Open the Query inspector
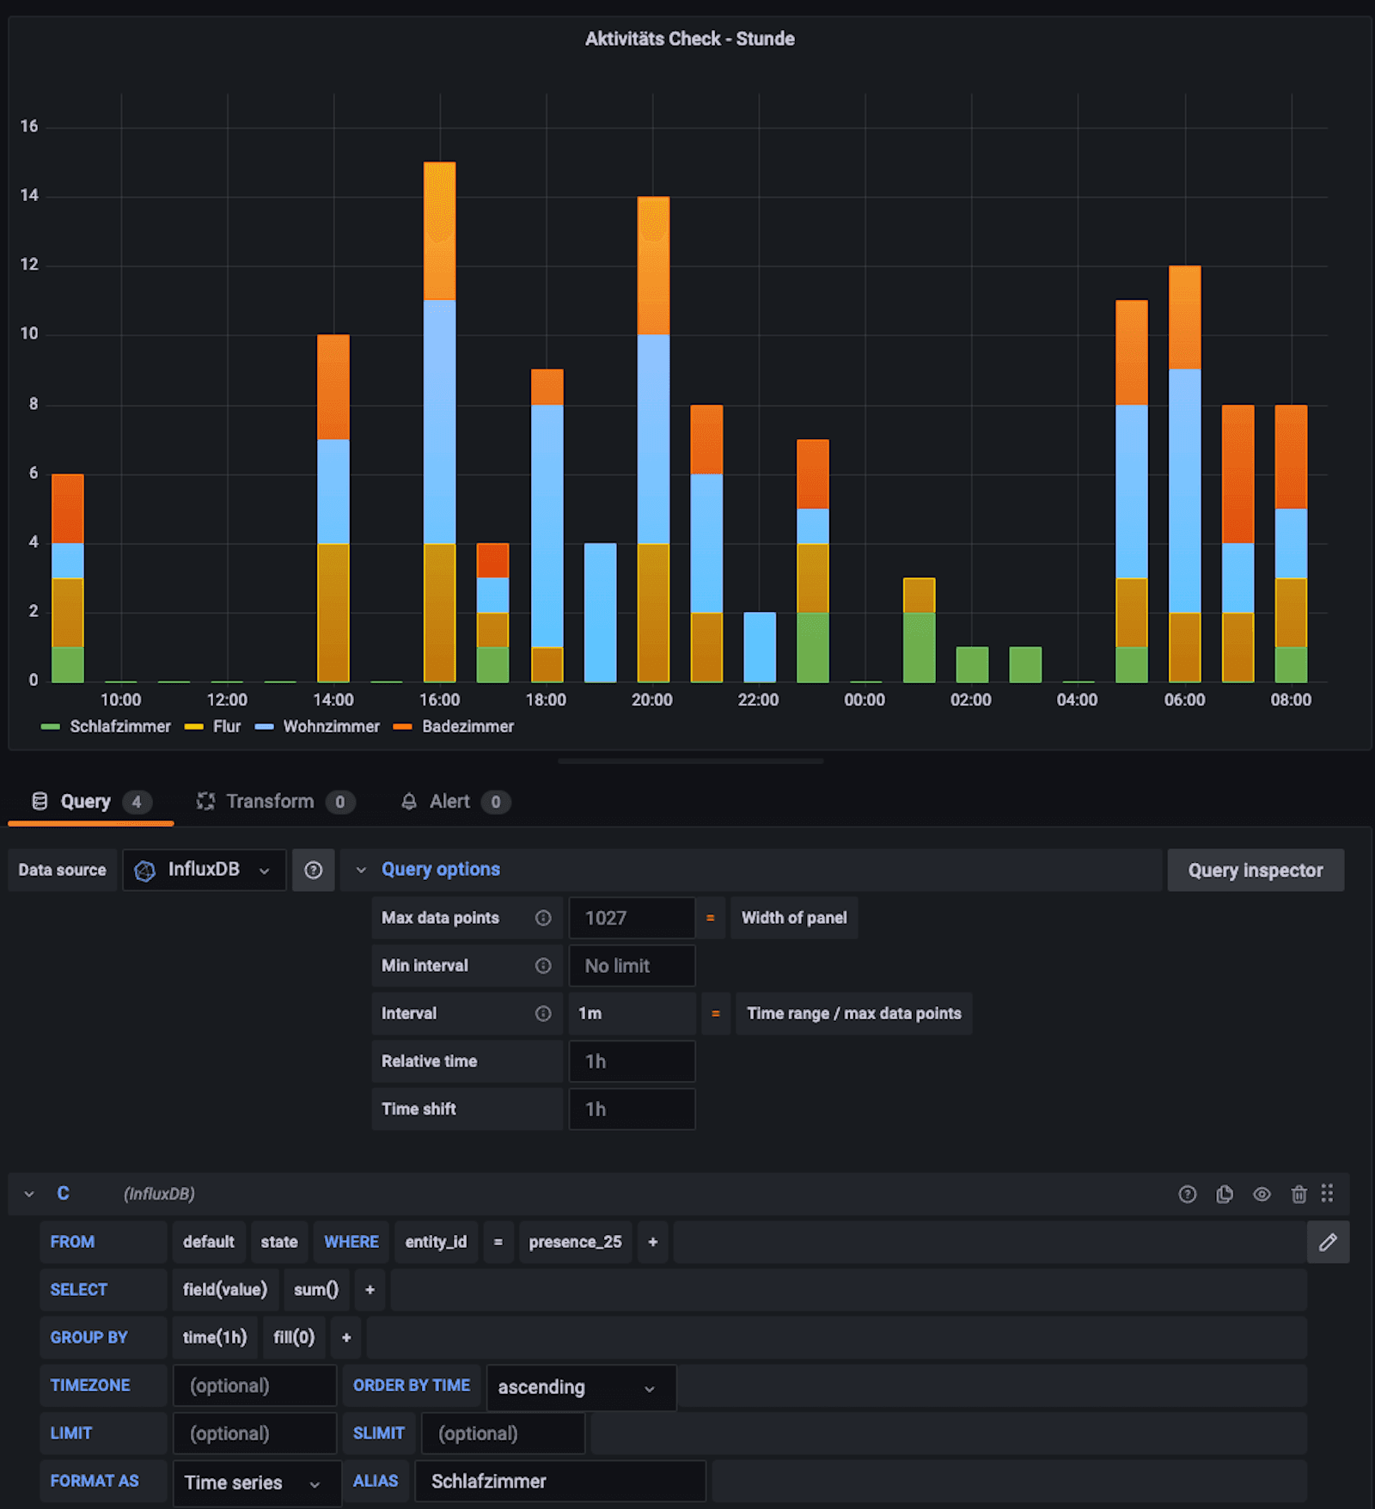 [1256, 870]
